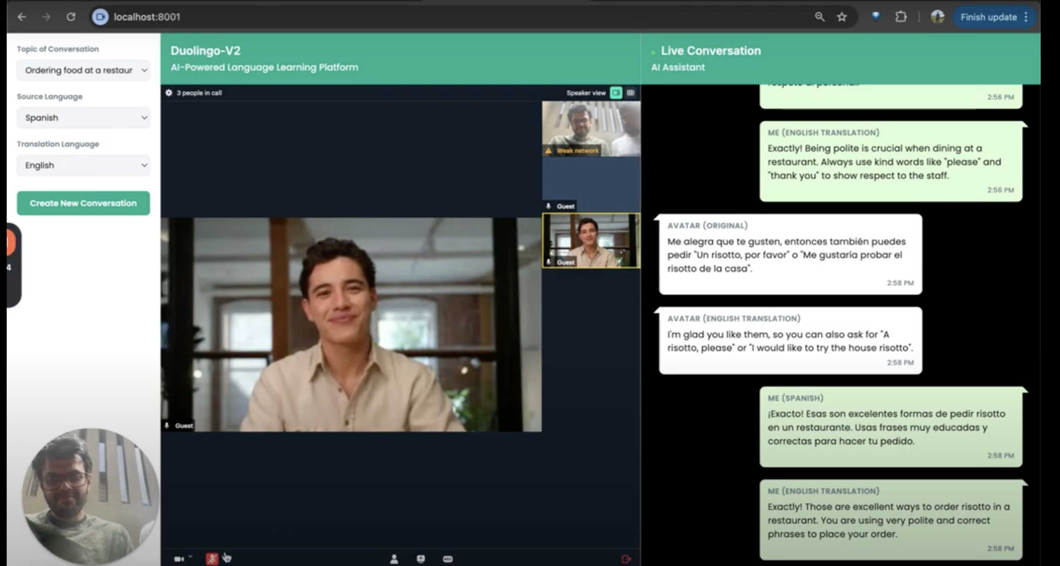Open Translation Language English dropdown

click(x=83, y=165)
